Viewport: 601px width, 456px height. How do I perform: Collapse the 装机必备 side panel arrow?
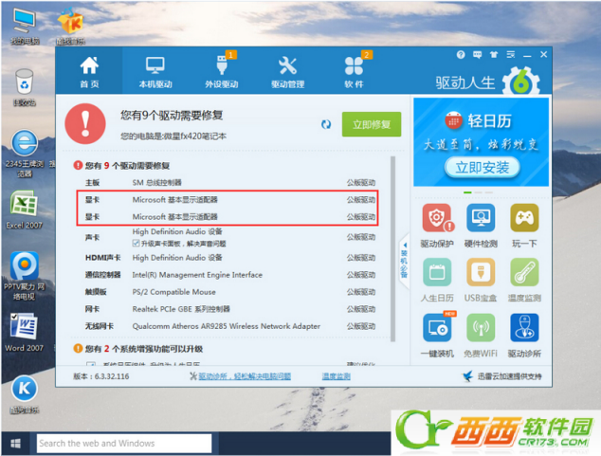click(404, 246)
